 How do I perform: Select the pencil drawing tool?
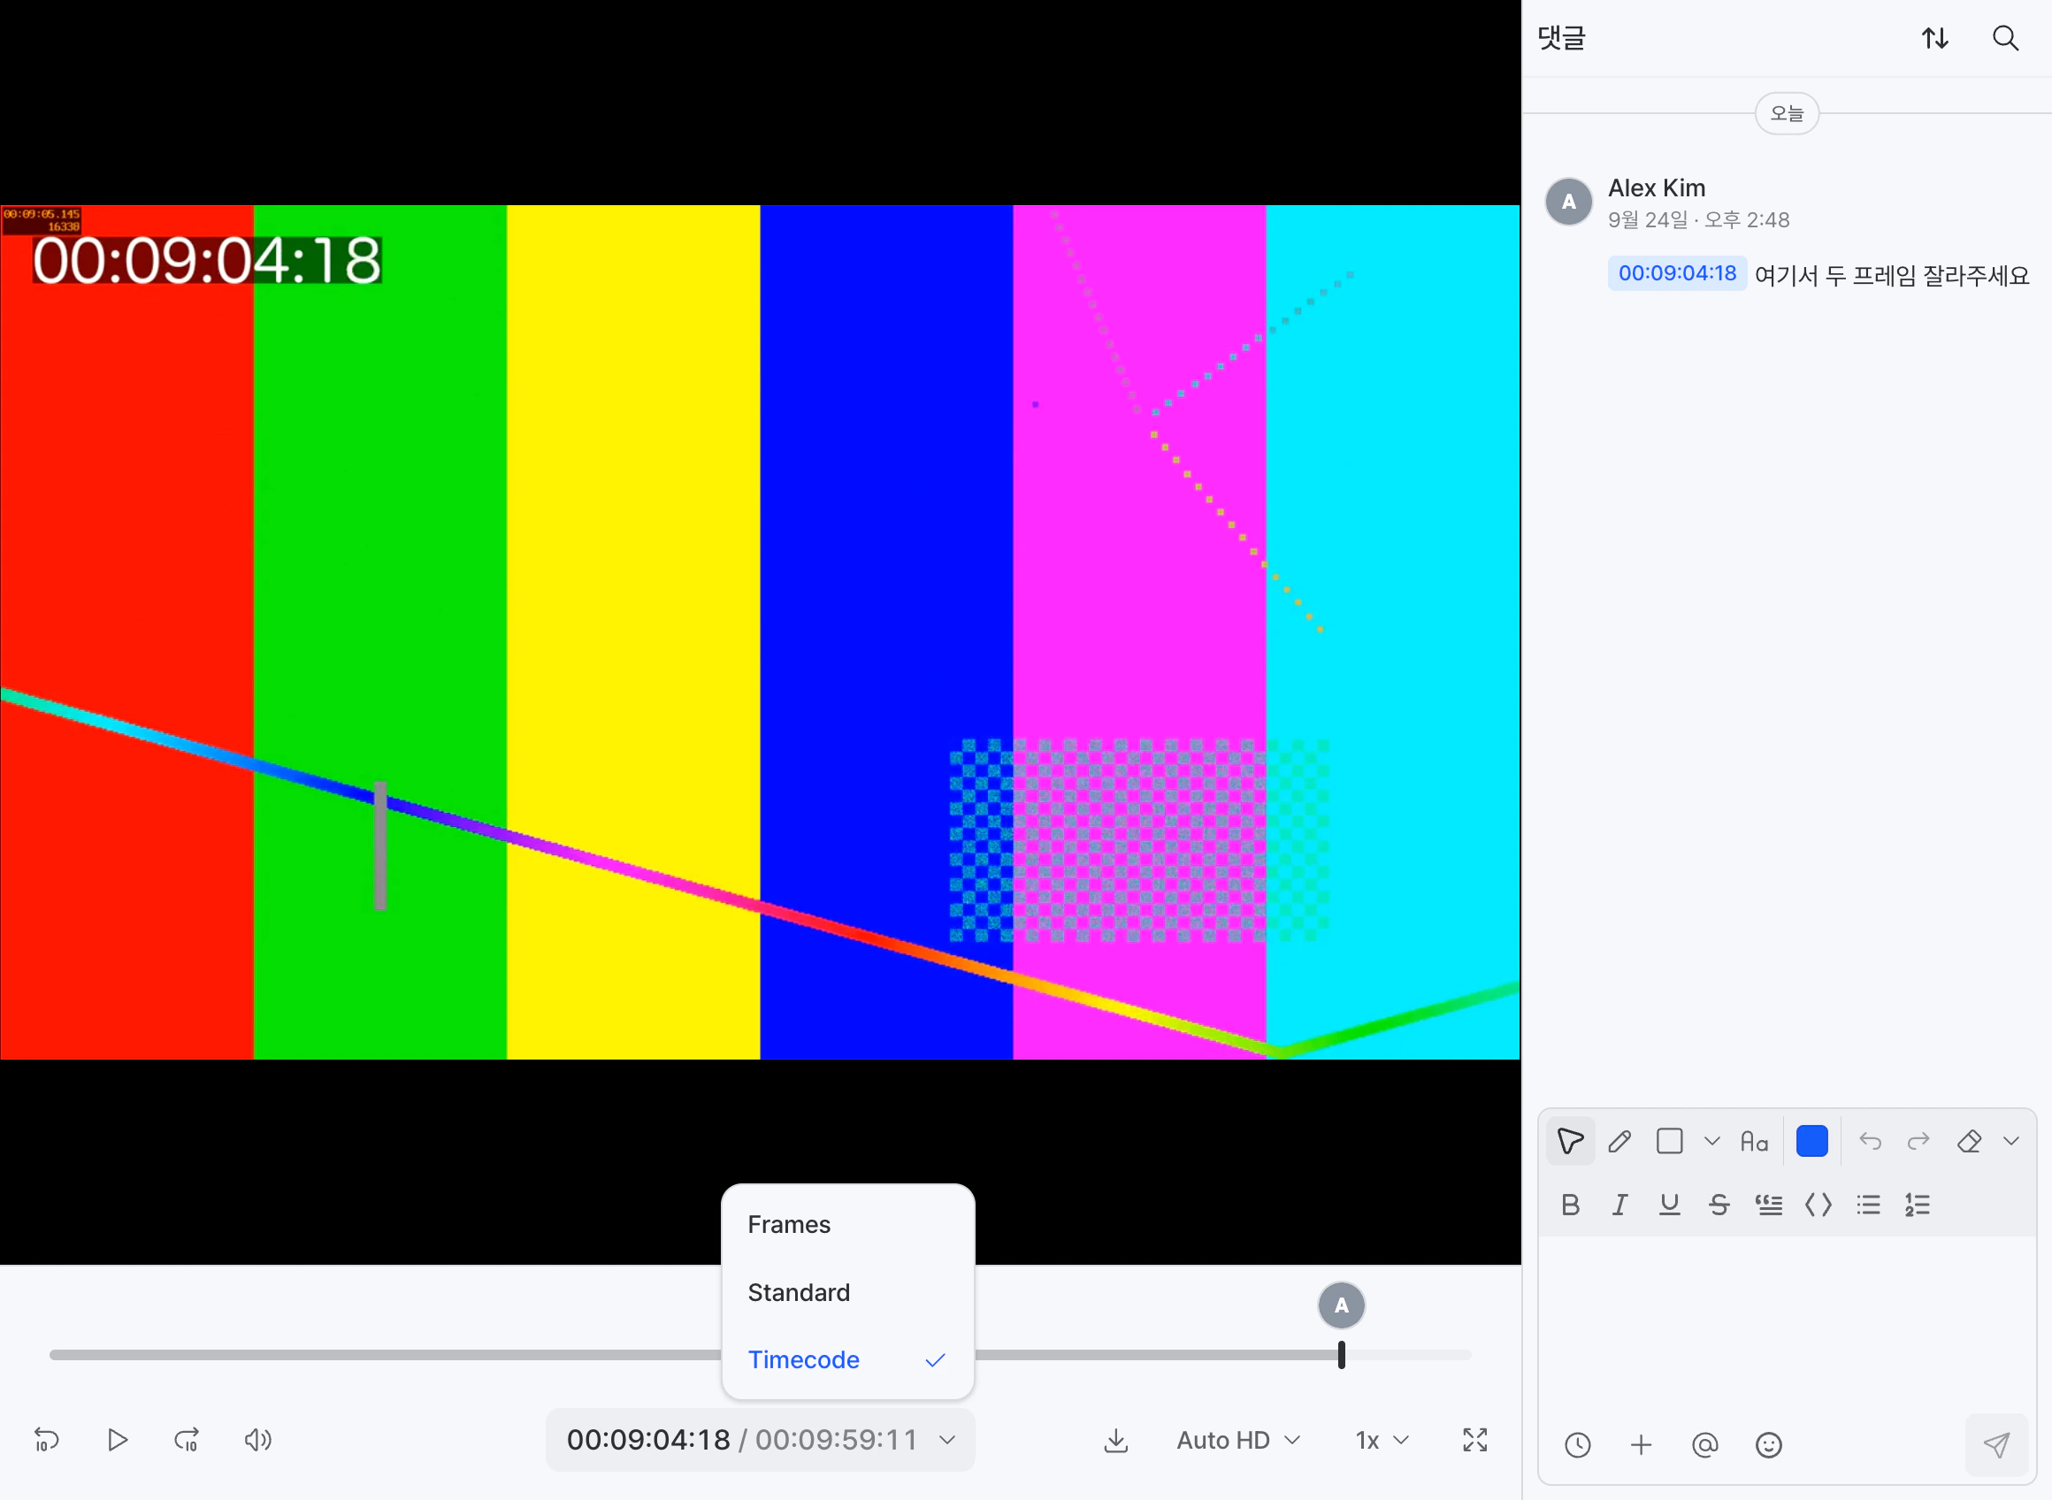pyautogui.click(x=1619, y=1141)
